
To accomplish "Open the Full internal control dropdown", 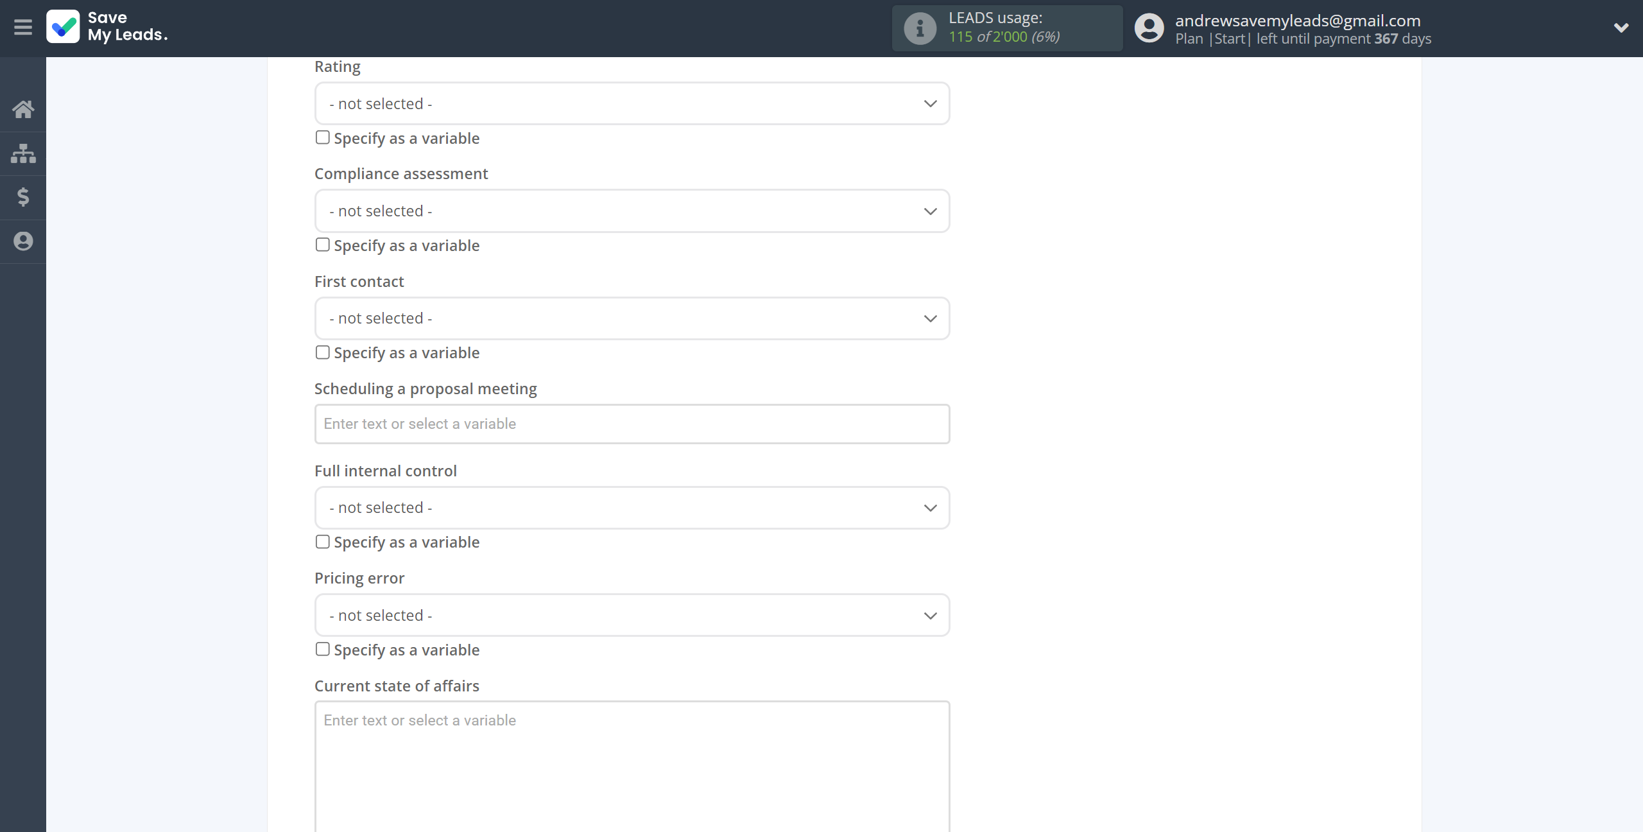I will (x=632, y=508).
